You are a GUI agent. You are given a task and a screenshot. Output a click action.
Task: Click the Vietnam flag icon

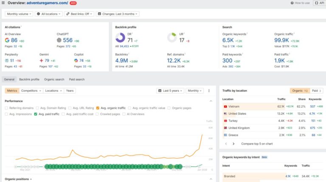point(225,106)
